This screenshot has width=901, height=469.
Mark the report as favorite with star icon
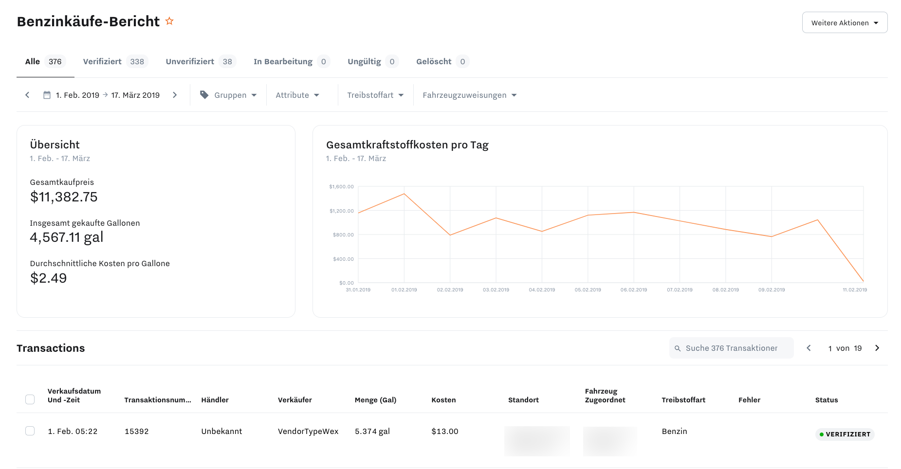pos(169,21)
